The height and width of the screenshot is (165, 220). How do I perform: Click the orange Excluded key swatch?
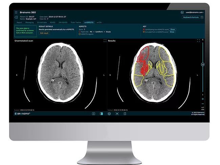(x=144, y=32)
